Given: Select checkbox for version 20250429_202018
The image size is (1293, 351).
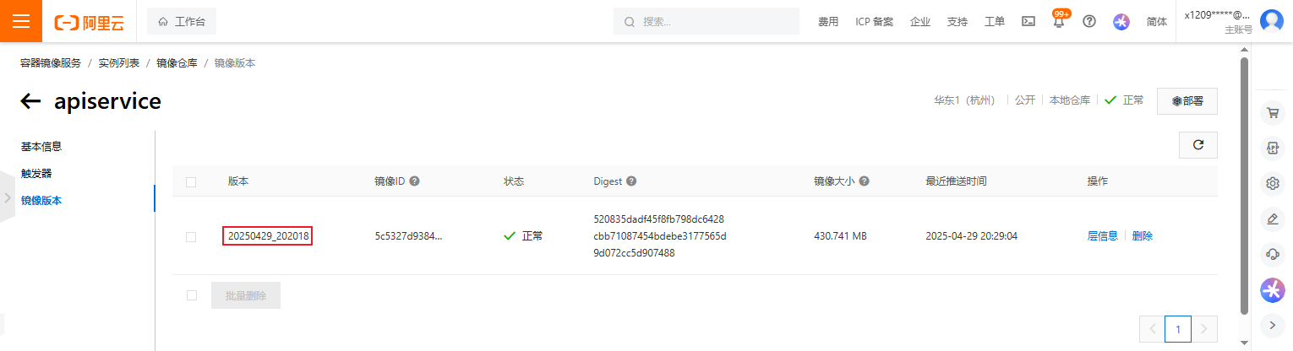Looking at the screenshot, I should (191, 236).
